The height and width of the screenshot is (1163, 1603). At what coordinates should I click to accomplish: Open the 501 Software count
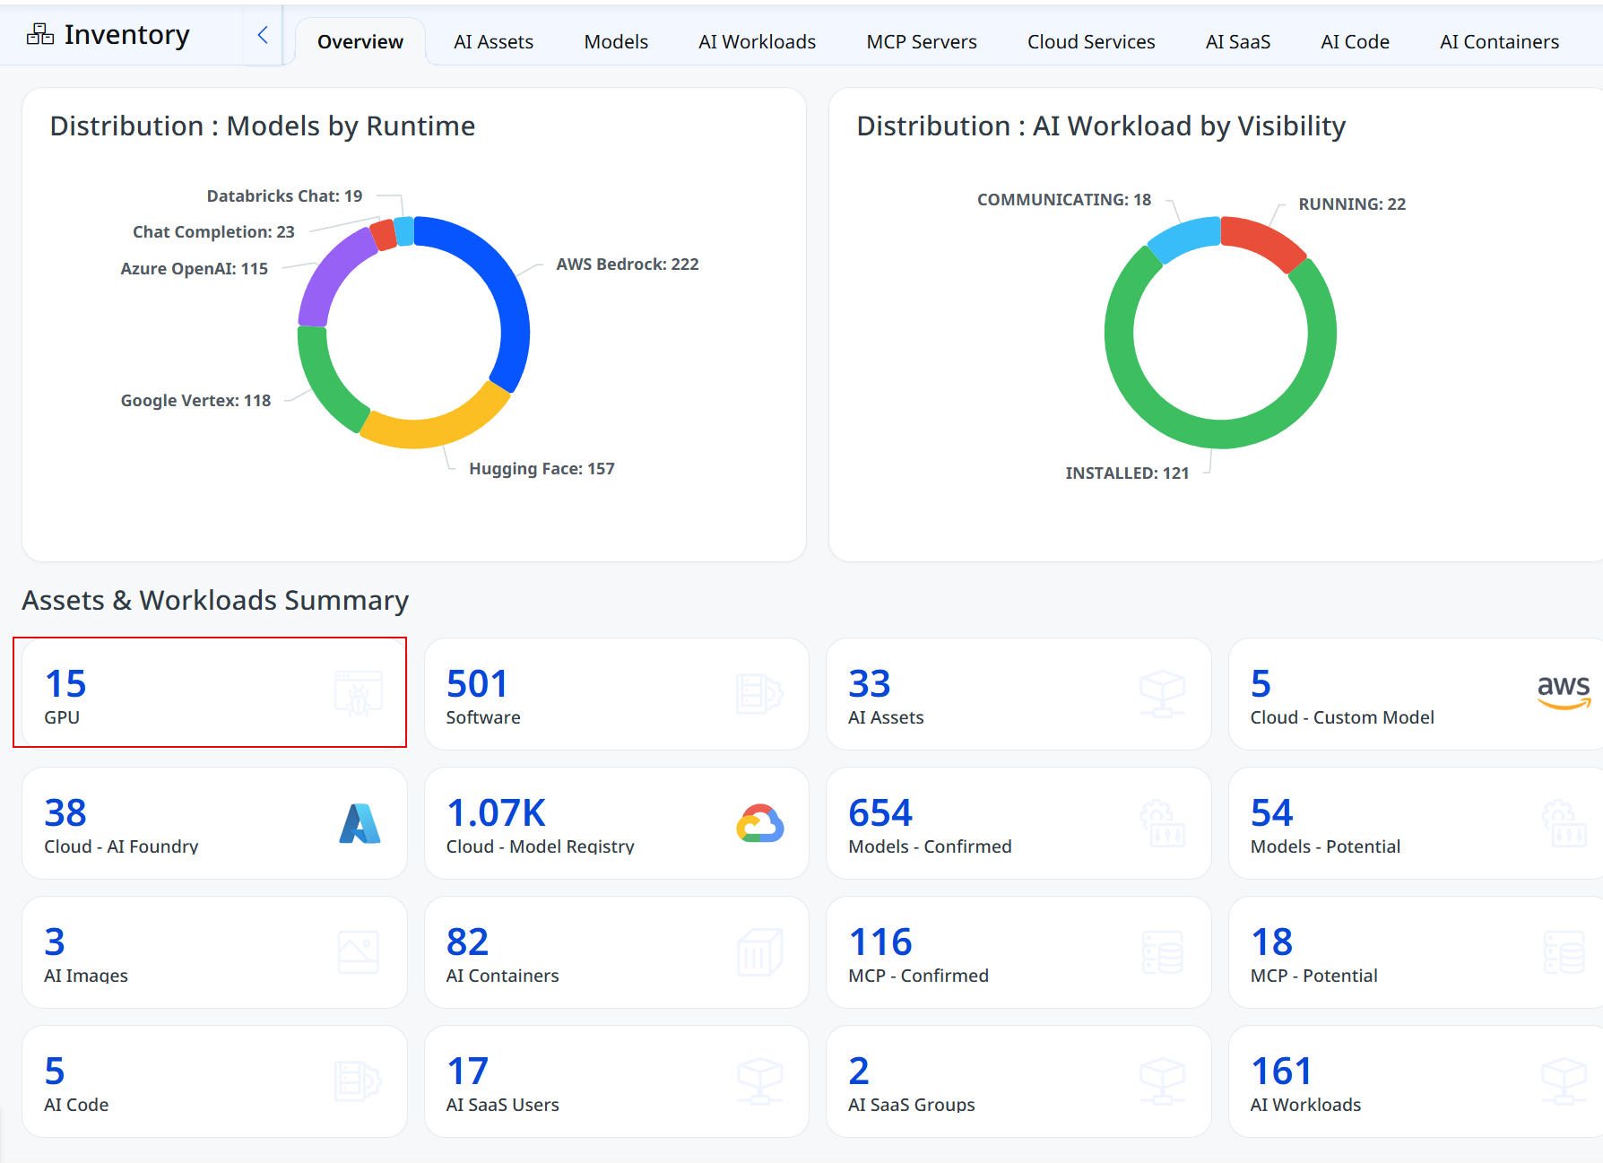tap(477, 684)
